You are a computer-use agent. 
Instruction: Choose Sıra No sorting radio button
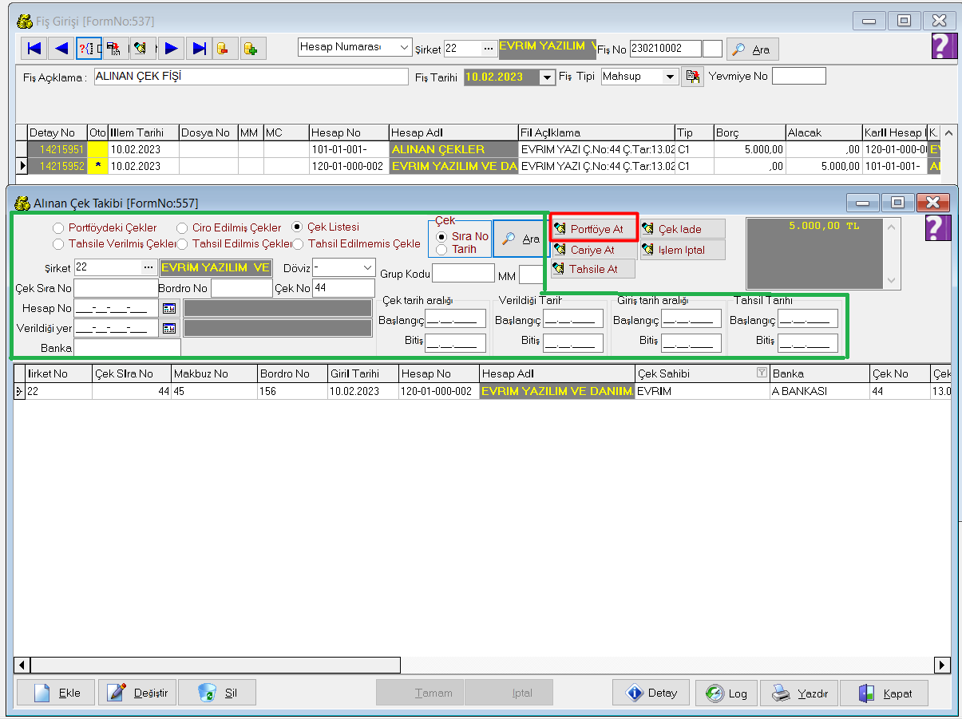coord(441,236)
